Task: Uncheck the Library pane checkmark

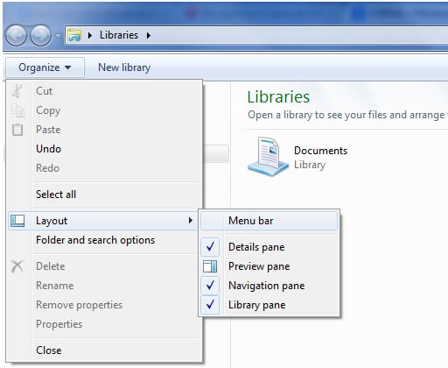Action: point(210,305)
